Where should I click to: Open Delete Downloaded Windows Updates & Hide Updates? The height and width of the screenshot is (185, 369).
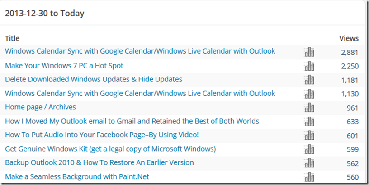tap(94, 79)
